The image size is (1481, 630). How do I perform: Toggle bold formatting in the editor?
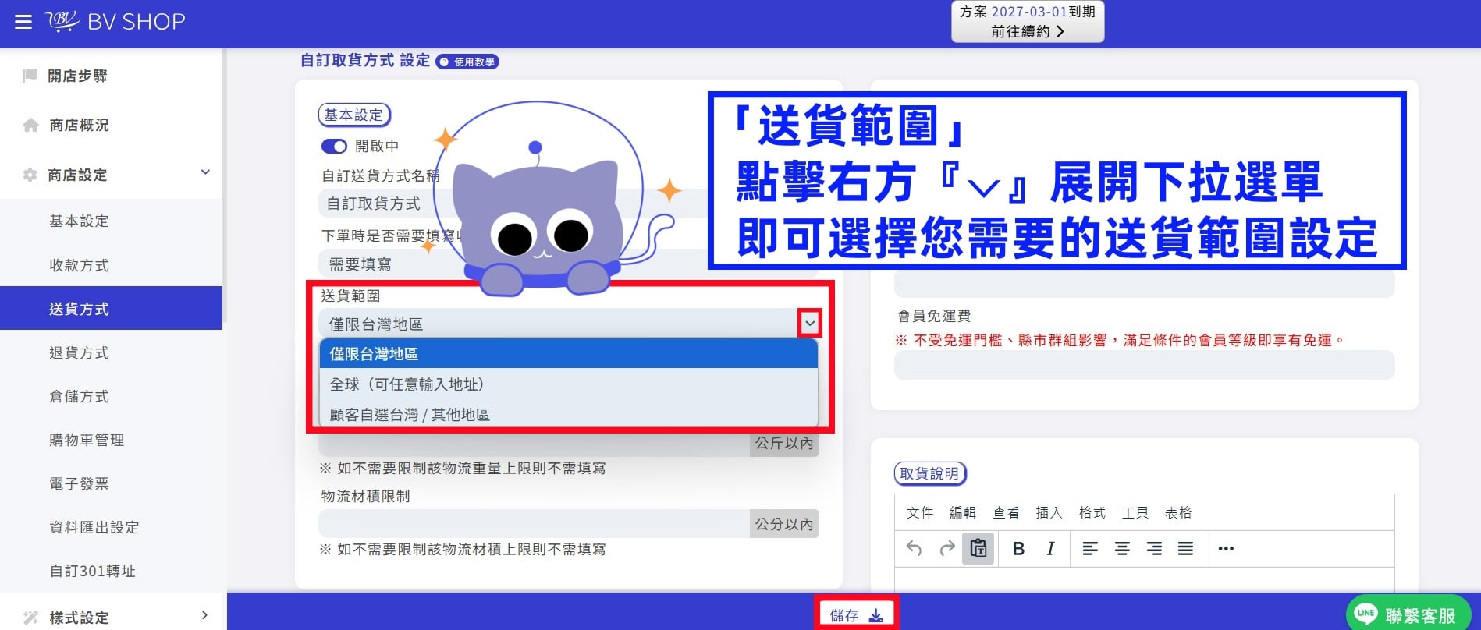click(x=1018, y=549)
